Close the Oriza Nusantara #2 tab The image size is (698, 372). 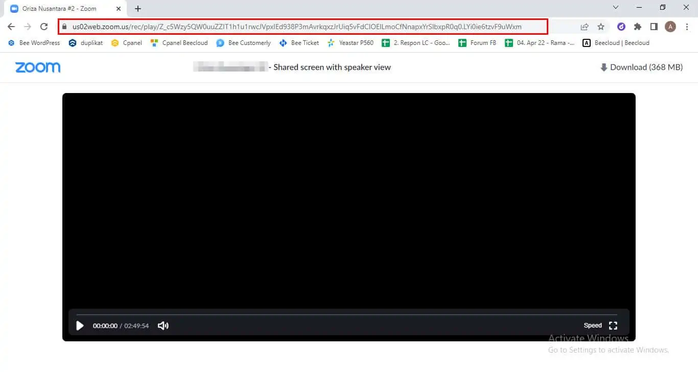coord(118,9)
